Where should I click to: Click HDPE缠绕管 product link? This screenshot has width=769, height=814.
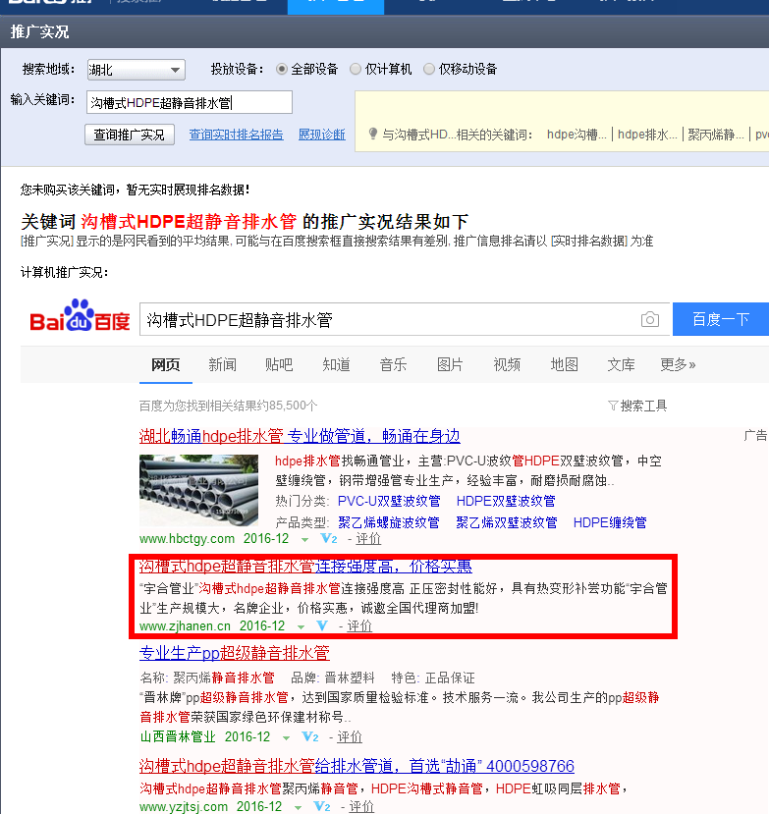click(610, 522)
